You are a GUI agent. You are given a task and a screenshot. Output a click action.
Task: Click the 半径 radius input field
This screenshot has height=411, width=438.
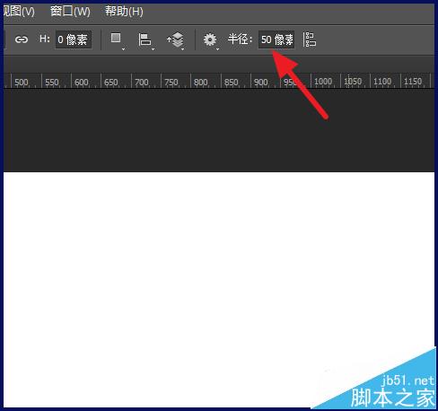[276, 39]
